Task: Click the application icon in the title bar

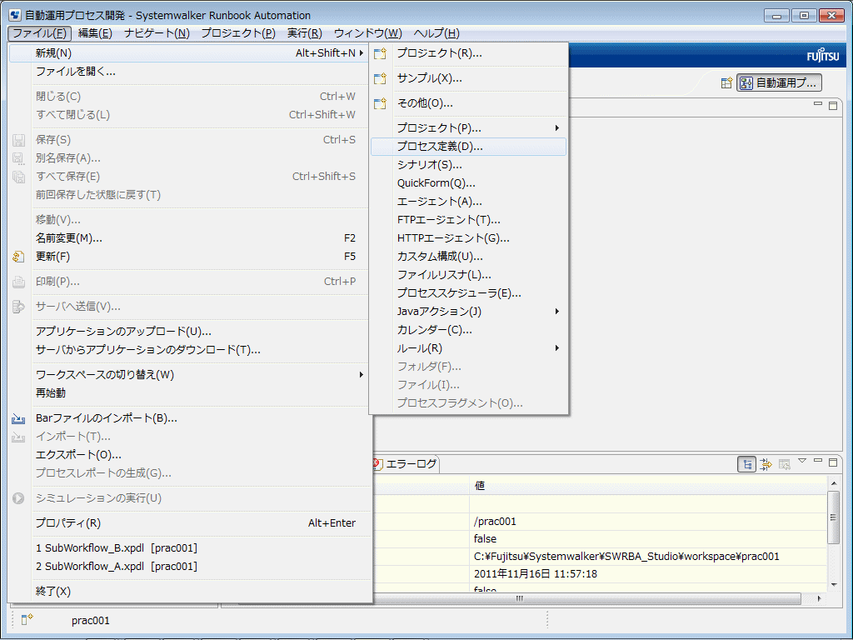Action: (x=15, y=15)
